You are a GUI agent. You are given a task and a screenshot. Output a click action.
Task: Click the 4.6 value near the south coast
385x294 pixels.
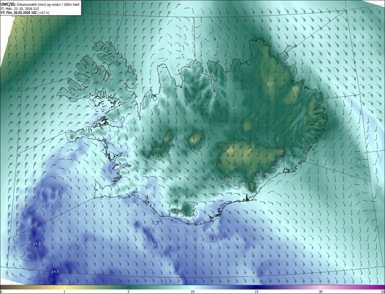click(175, 211)
